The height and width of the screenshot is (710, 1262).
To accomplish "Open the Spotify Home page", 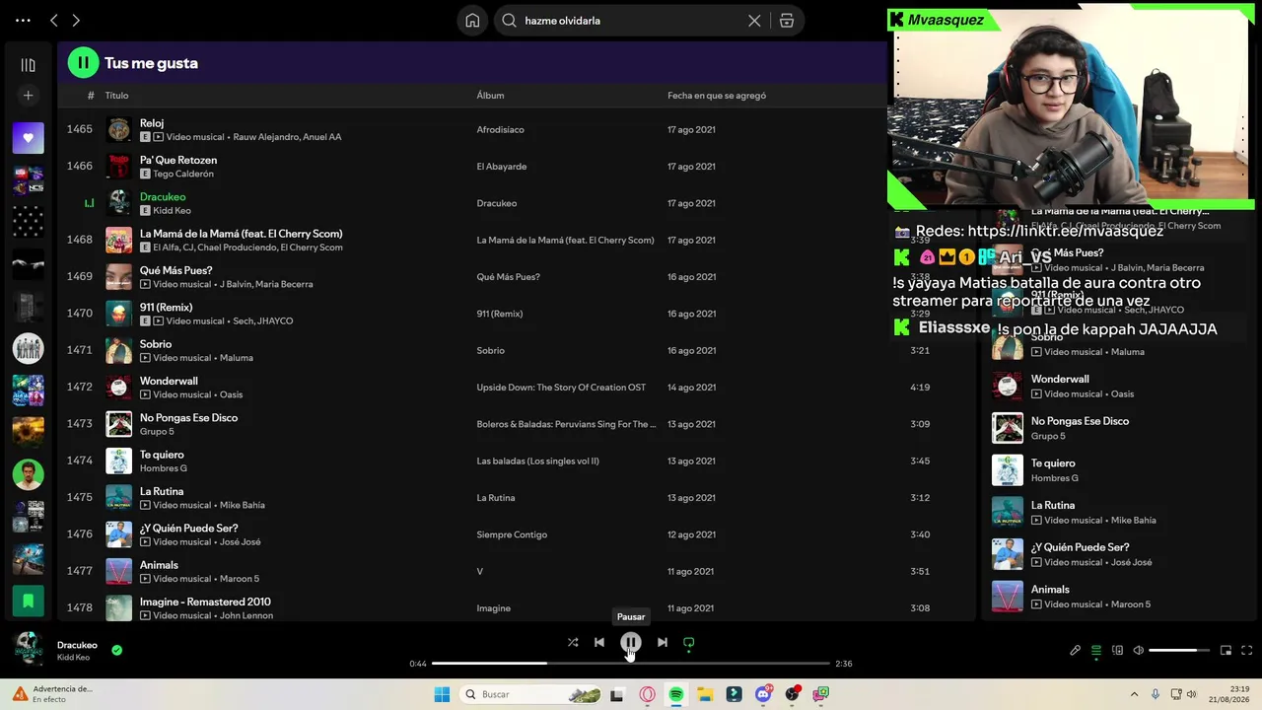I will [x=472, y=21].
